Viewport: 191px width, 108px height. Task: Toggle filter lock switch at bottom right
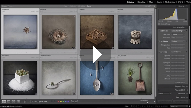click(190, 106)
